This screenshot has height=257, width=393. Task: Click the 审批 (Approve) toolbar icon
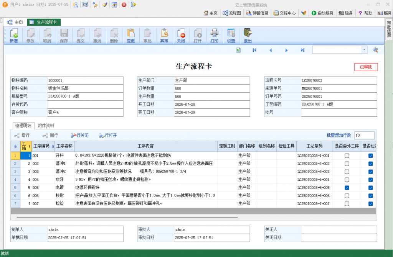[x=147, y=36]
